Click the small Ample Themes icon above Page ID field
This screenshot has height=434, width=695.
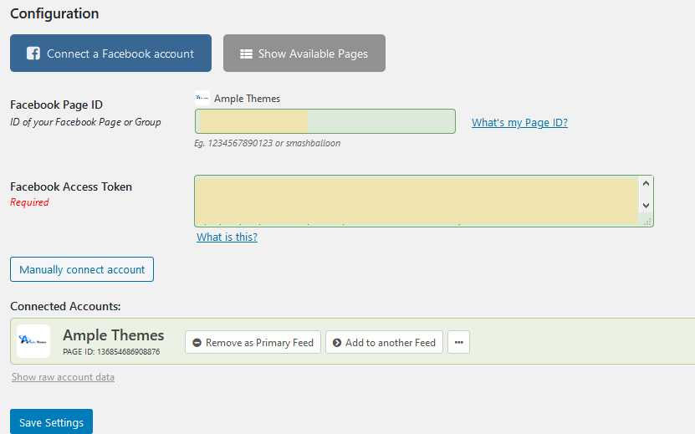[202, 98]
